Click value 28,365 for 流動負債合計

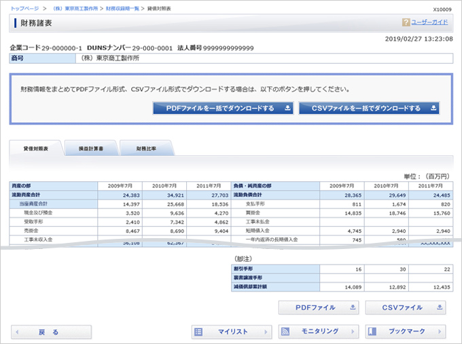353,195
